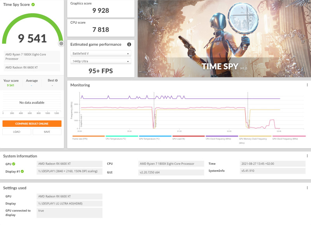The image size is (311, 225).
Task: Toggle GPU Clock Frequency pink legend
Action: click(x=289, y=138)
